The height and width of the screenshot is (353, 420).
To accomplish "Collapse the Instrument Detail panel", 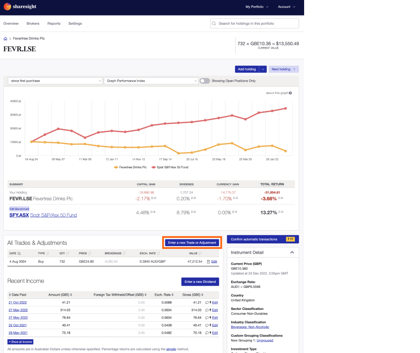I will click(x=292, y=253).
